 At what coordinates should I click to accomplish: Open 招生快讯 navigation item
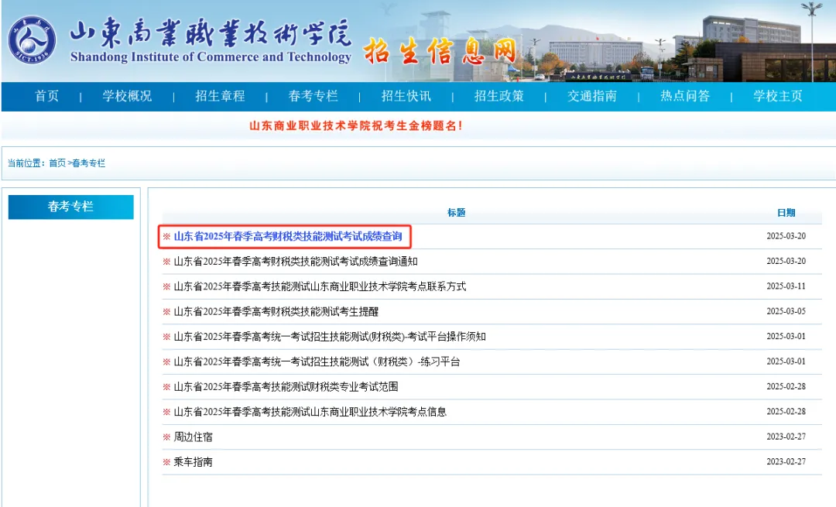tap(406, 97)
